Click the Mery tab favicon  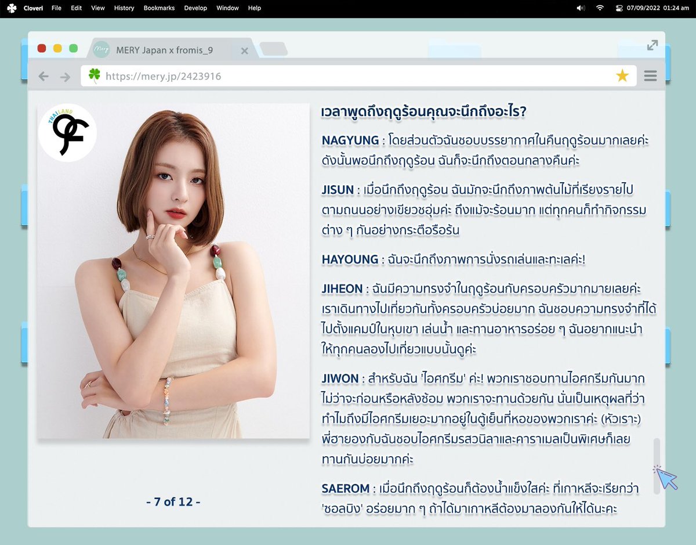101,49
